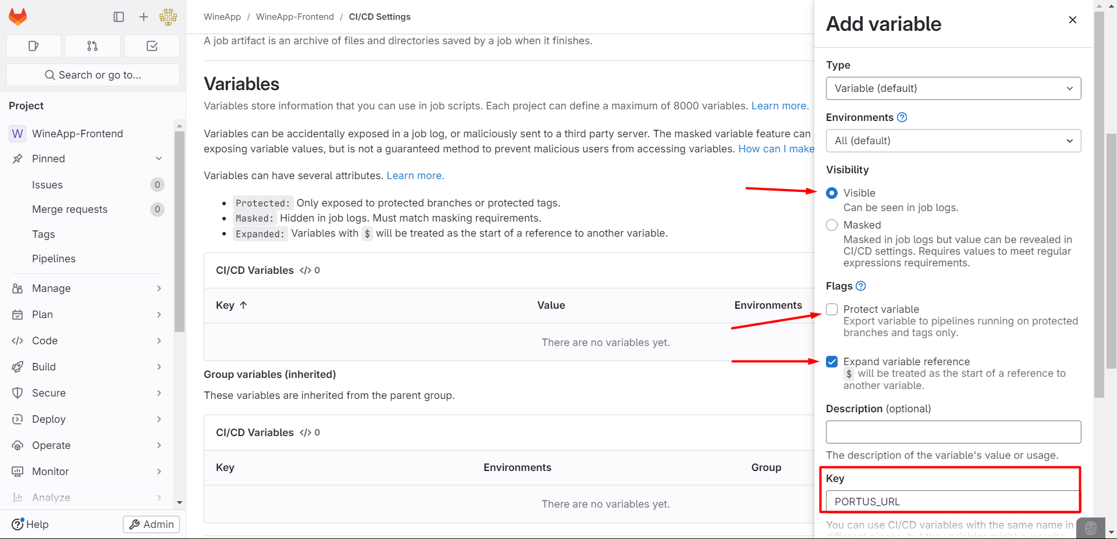This screenshot has width=1117, height=539.
Task: Open Issues in the pinned sidebar
Action: point(47,185)
